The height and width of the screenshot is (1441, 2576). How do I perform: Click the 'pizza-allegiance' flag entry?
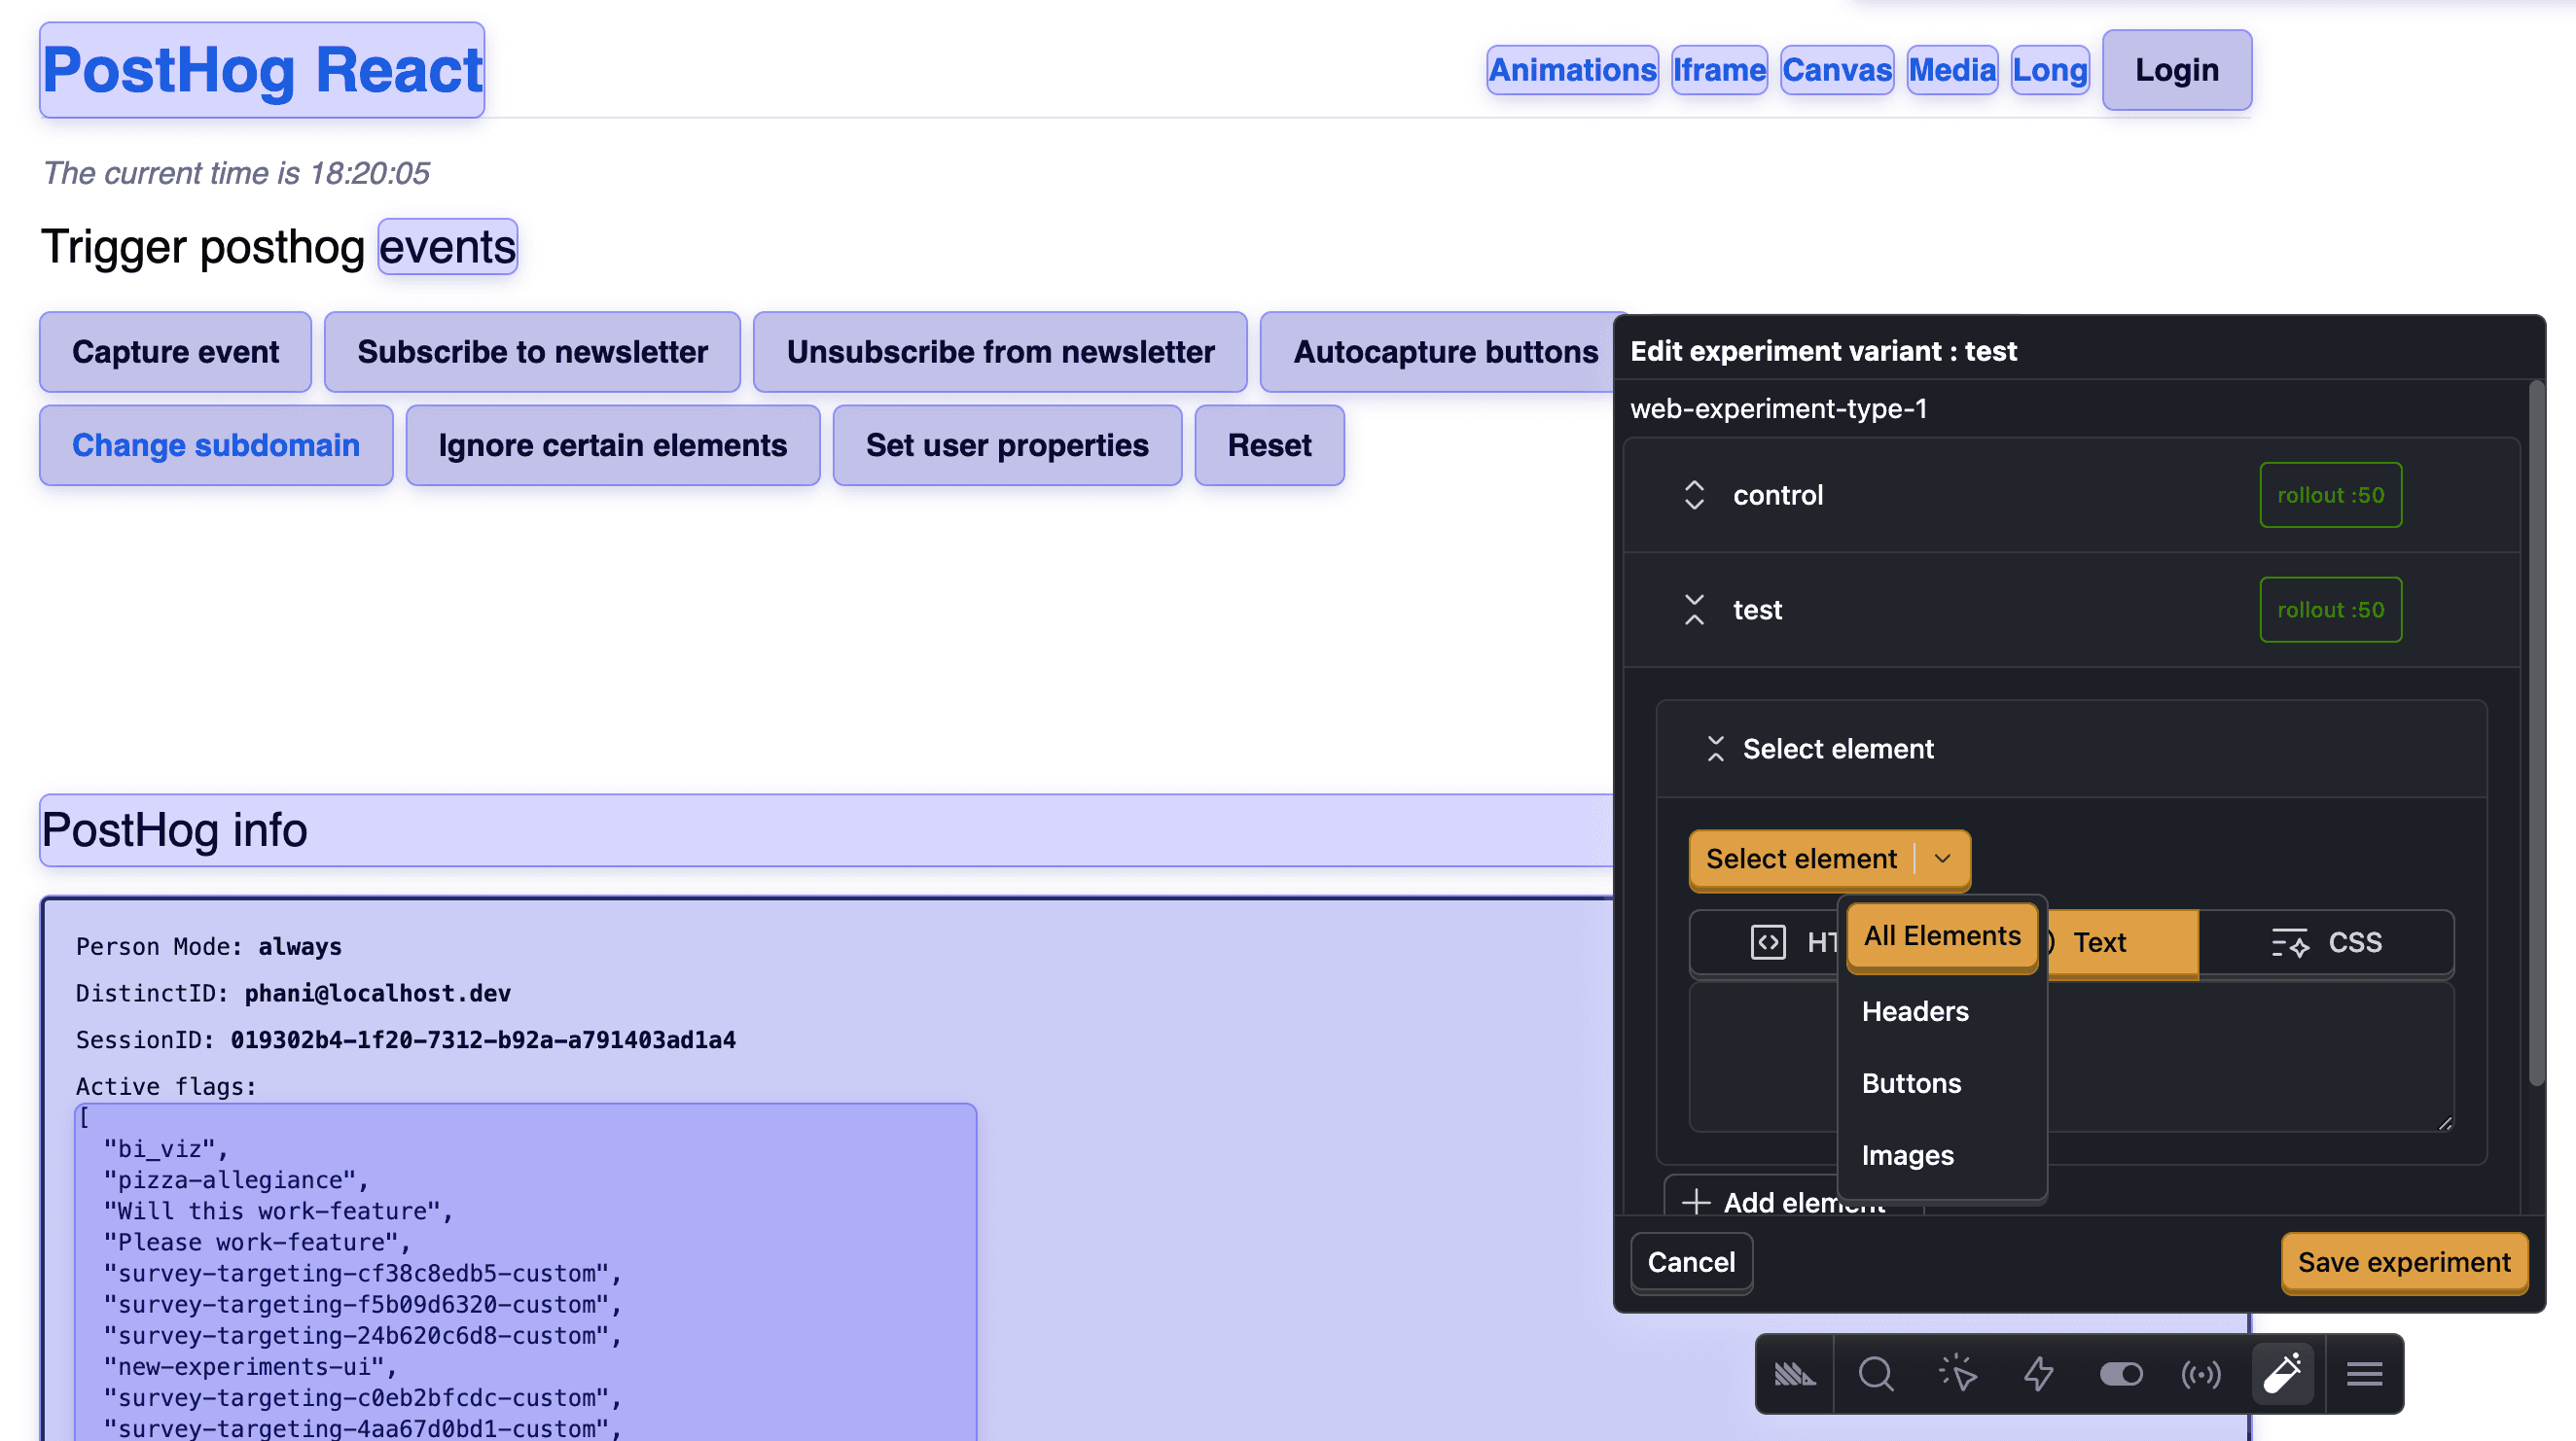pos(236,1180)
